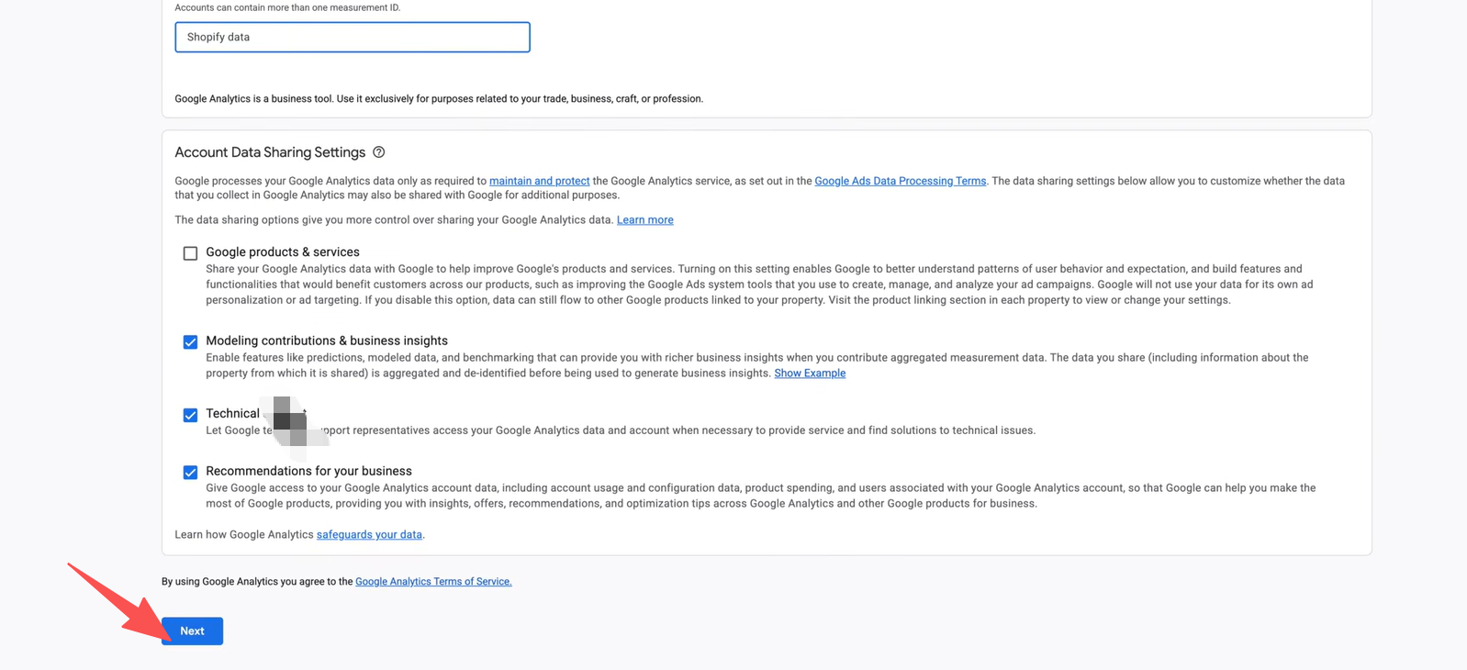The height and width of the screenshot is (670, 1467).
Task: Open the safeguards your data link
Action: (369, 535)
